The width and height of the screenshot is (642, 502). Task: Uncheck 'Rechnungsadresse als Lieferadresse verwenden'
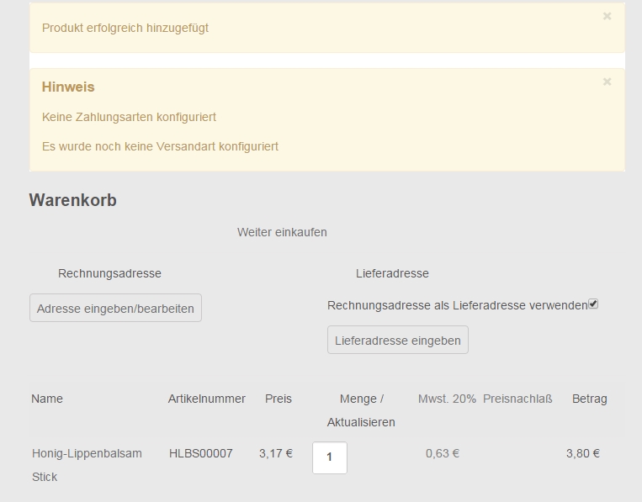pos(593,304)
